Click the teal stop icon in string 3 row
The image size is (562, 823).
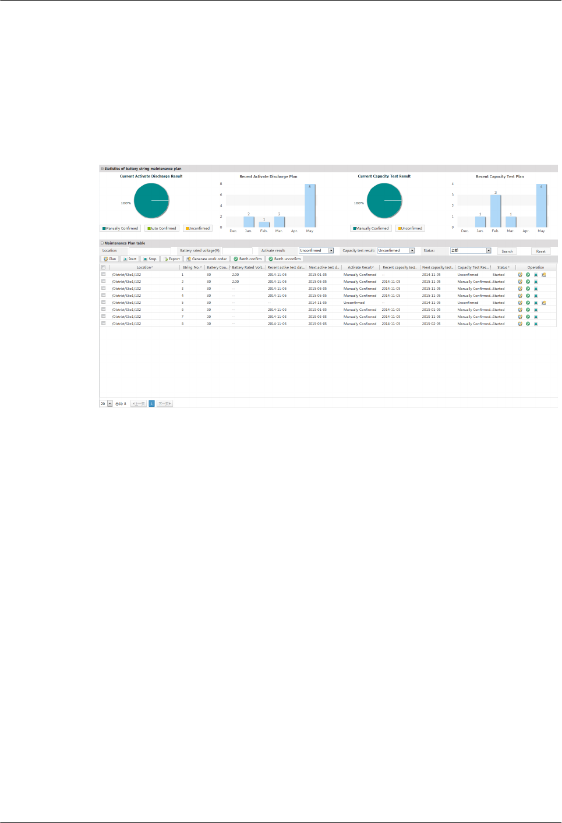pos(536,289)
